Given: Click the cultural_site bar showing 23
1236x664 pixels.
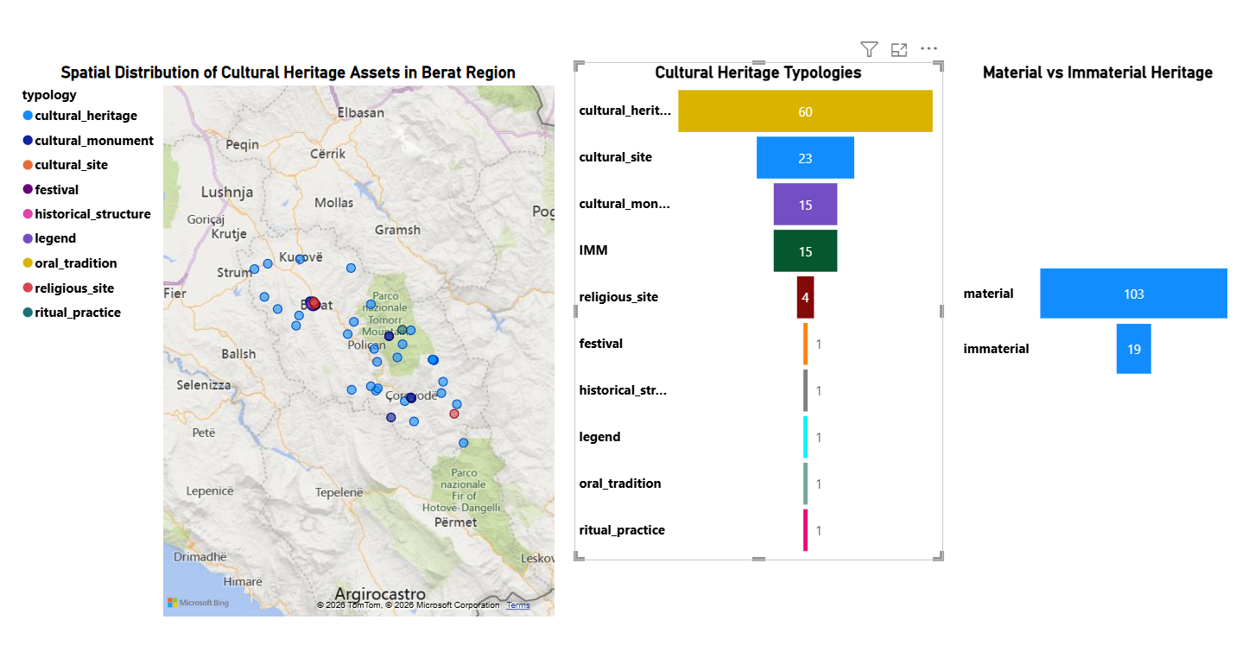Looking at the screenshot, I should point(805,158).
